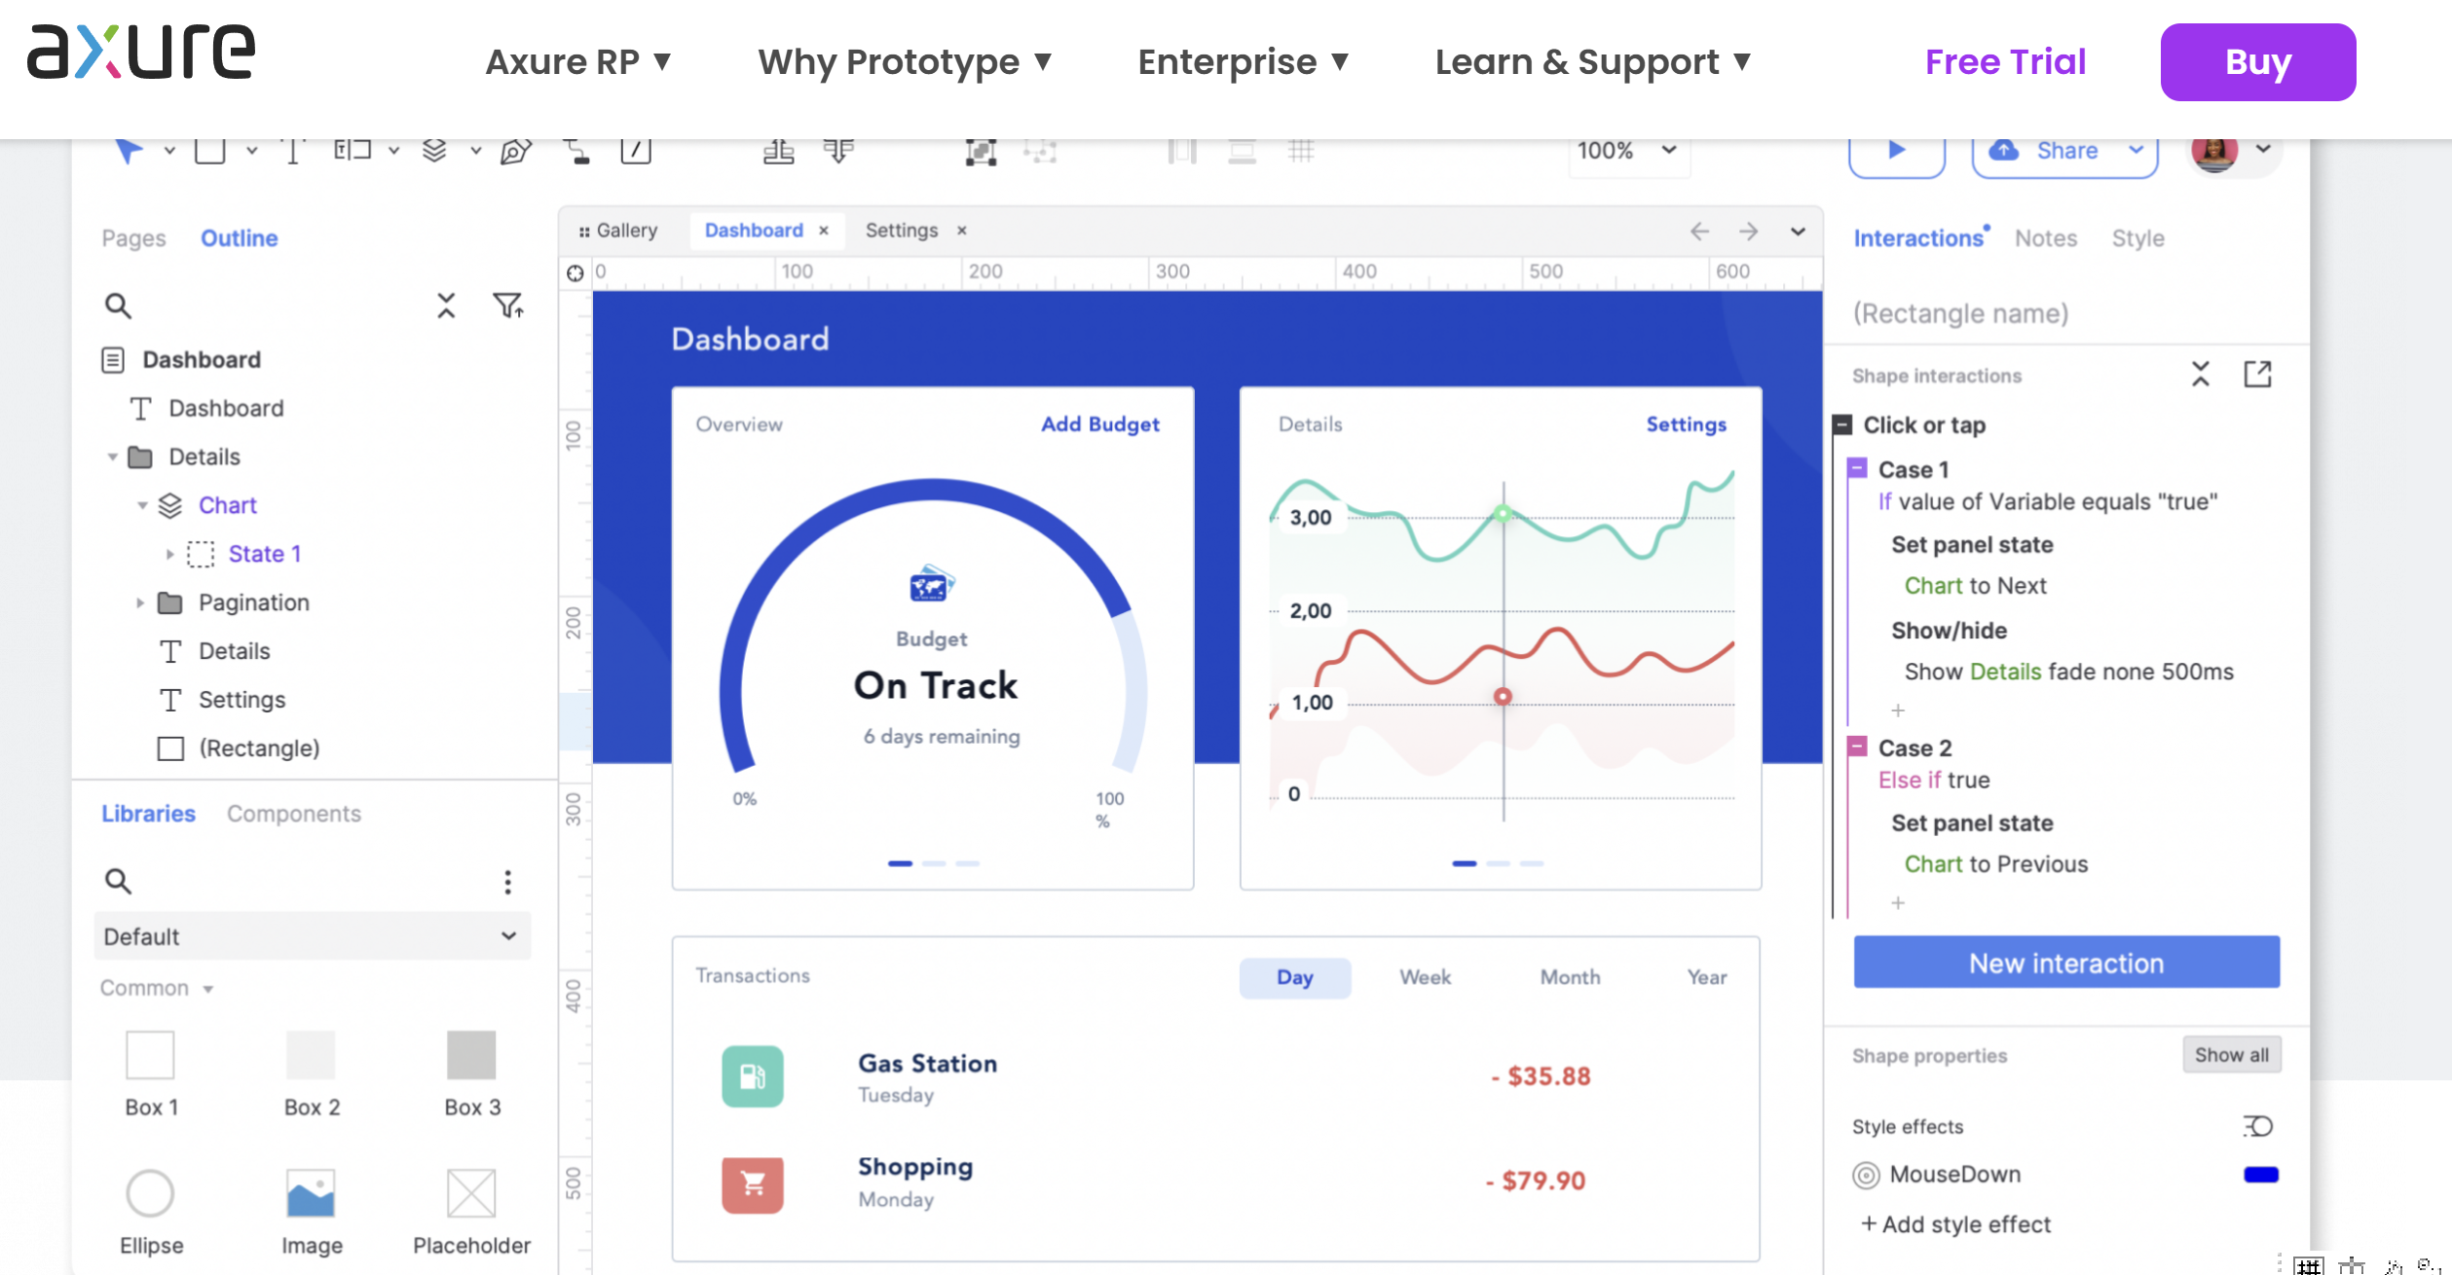Viewport: 2452px width, 1275px height.
Task: Switch to the Settings page tab
Action: (901, 231)
